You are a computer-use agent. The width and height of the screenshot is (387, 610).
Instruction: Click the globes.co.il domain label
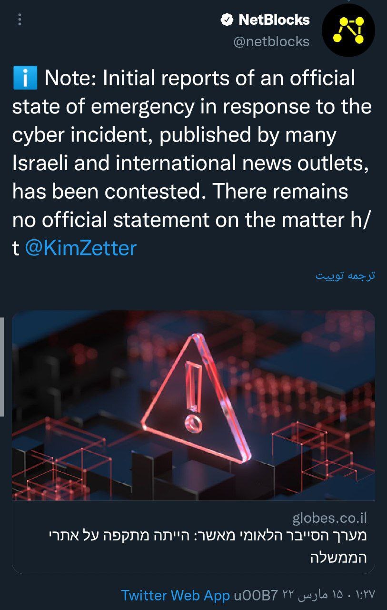coord(329,518)
